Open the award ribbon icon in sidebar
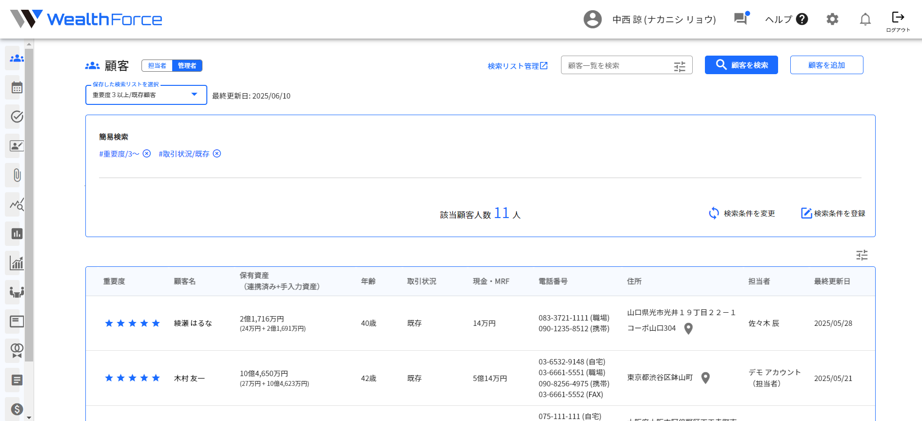922x421 pixels. tap(17, 351)
